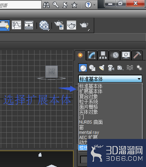
Task: Click the binoculars search icon
Action: tap(46, 5)
